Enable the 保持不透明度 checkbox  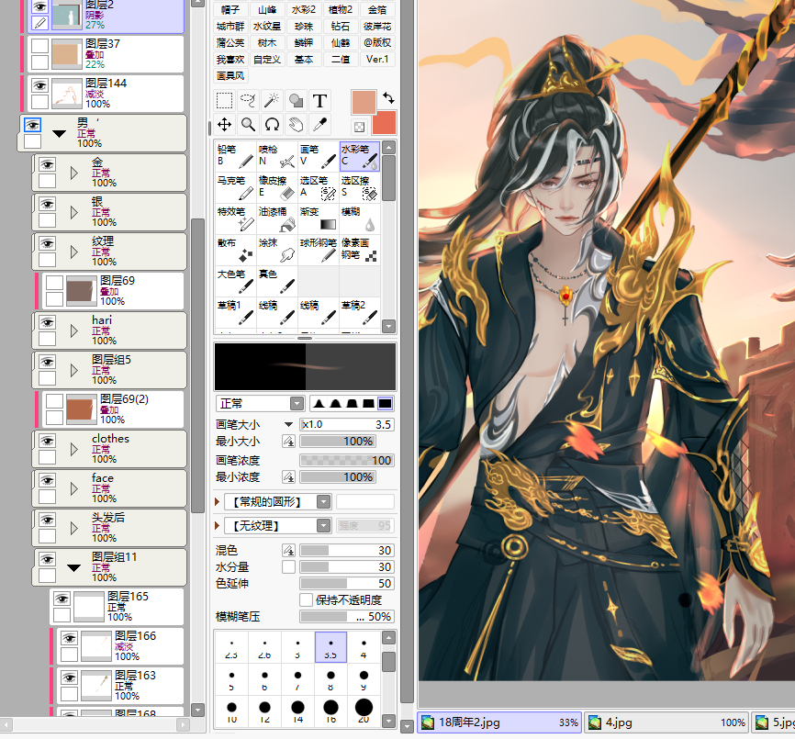click(306, 600)
